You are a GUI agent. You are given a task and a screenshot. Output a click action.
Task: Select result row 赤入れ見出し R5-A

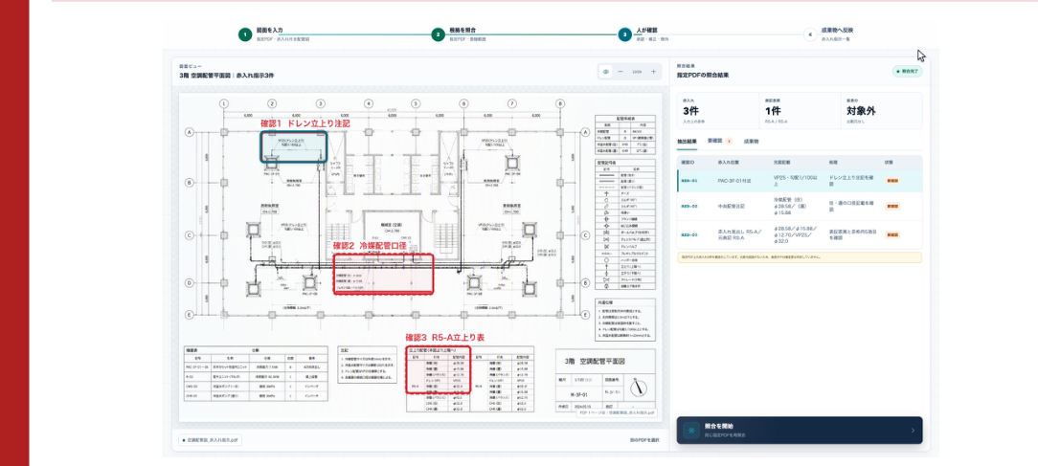(x=799, y=234)
